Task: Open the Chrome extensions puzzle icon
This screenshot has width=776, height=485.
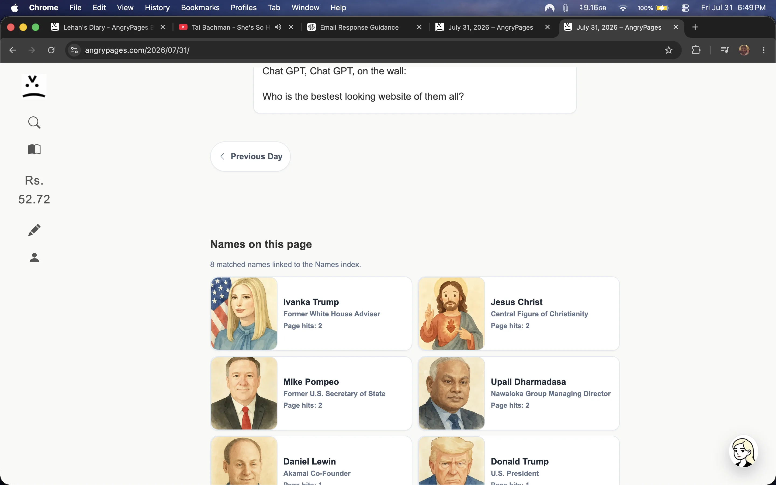Action: pos(696,50)
